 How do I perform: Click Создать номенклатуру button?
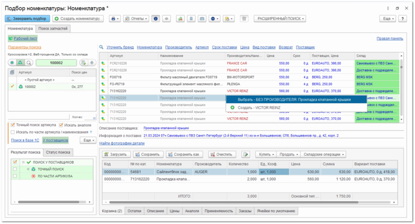pos(78,19)
